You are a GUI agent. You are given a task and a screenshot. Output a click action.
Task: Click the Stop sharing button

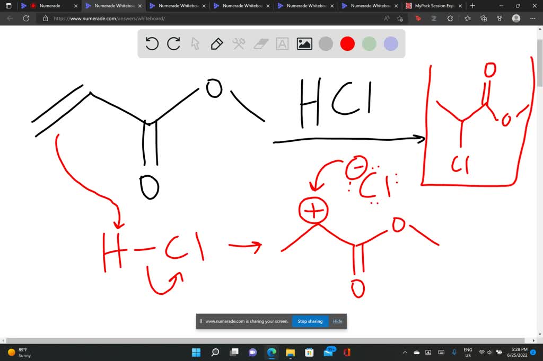tap(310, 321)
